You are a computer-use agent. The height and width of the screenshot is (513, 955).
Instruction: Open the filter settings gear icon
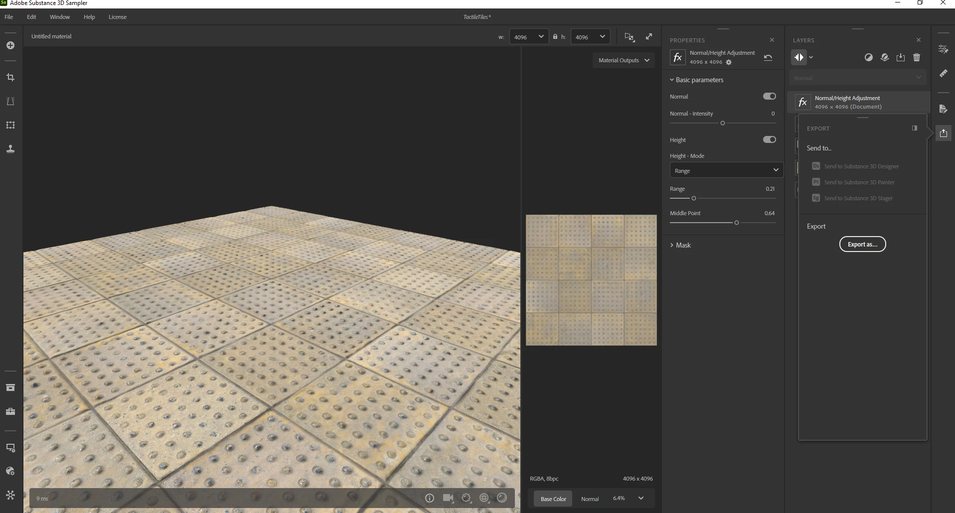[x=729, y=62]
